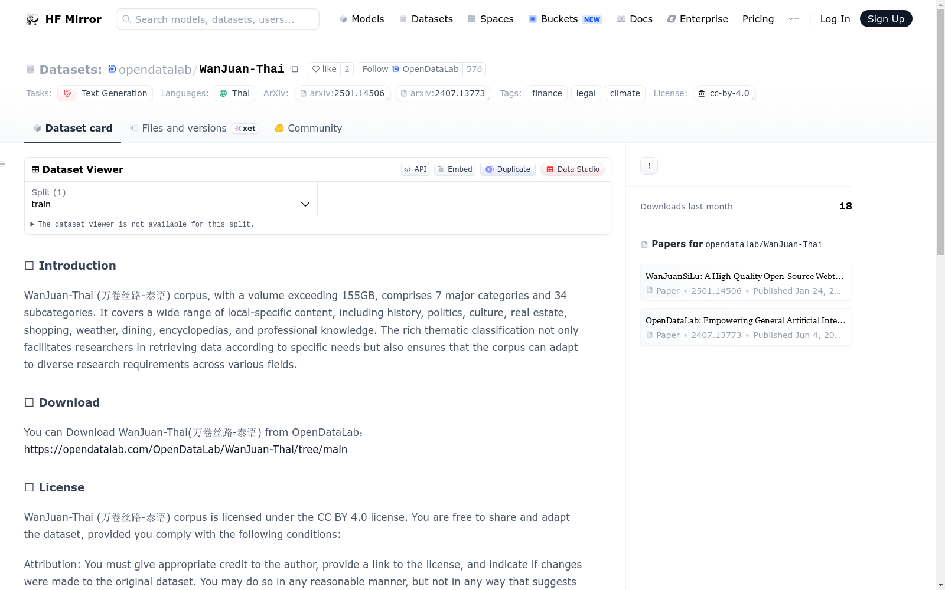
Task: Open the Community tab
Action: 308,128
